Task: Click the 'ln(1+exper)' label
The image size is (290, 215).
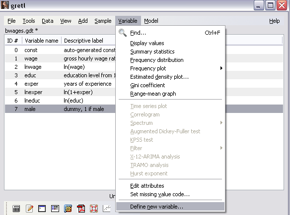Action: (x=78, y=92)
